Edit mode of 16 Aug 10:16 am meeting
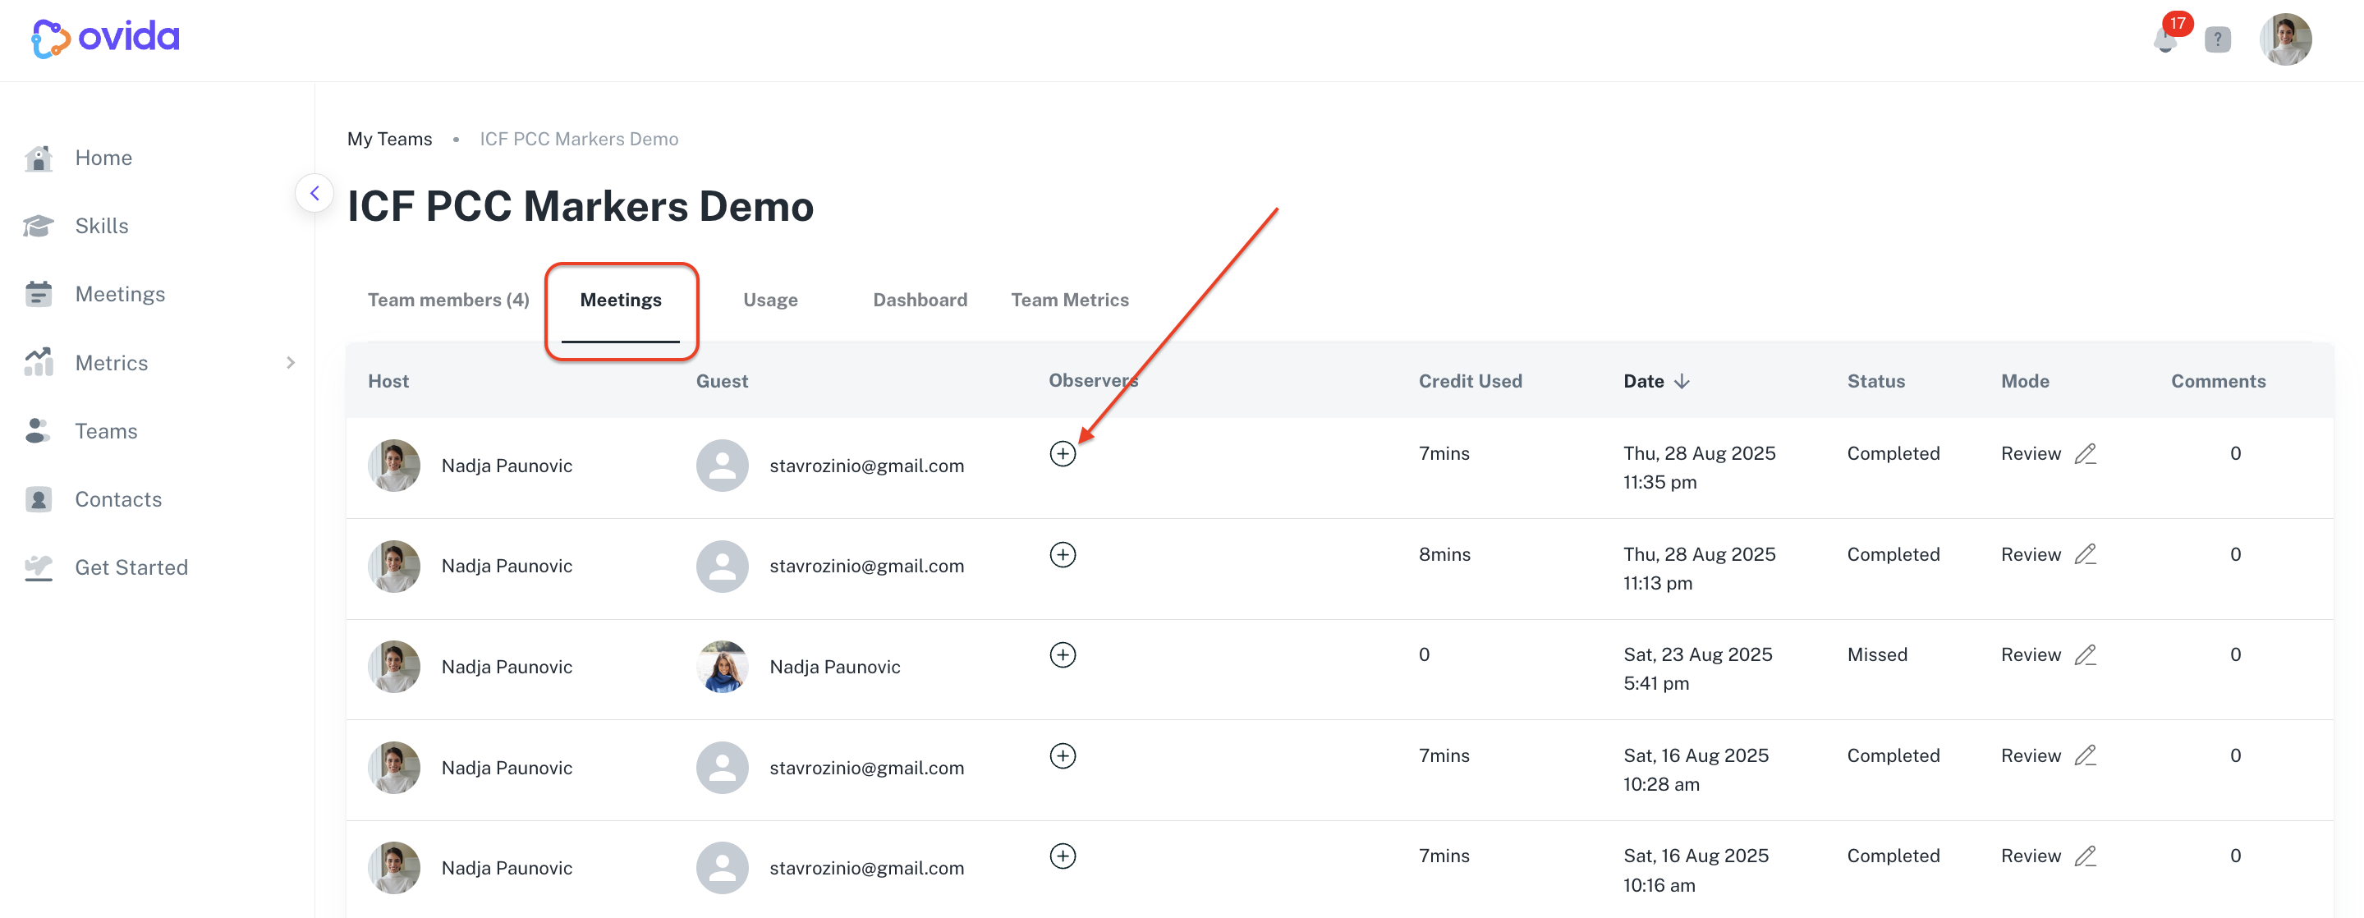Image resolution: width=2364 pixels, height=918 pixels. pos(2085,856)
